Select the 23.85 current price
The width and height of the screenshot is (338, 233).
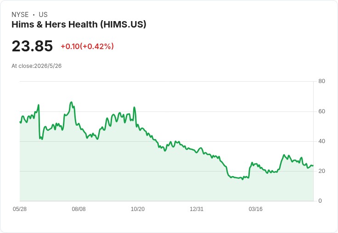(x=32, y=46)
